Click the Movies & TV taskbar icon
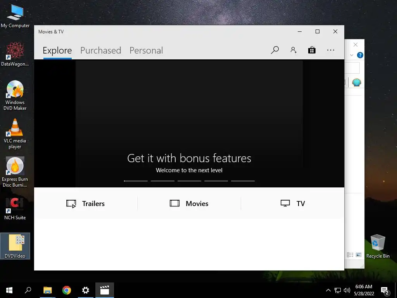 click(105, 290)
